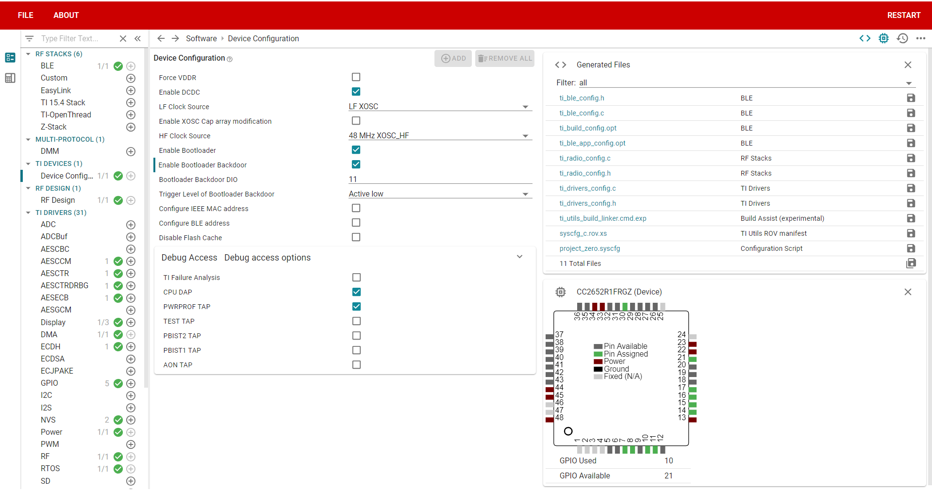Collapse the RF STACKS tree section

(28, 53)
